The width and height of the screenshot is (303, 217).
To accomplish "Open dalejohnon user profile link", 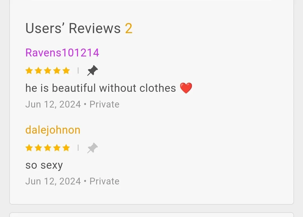I will [53, 130].
